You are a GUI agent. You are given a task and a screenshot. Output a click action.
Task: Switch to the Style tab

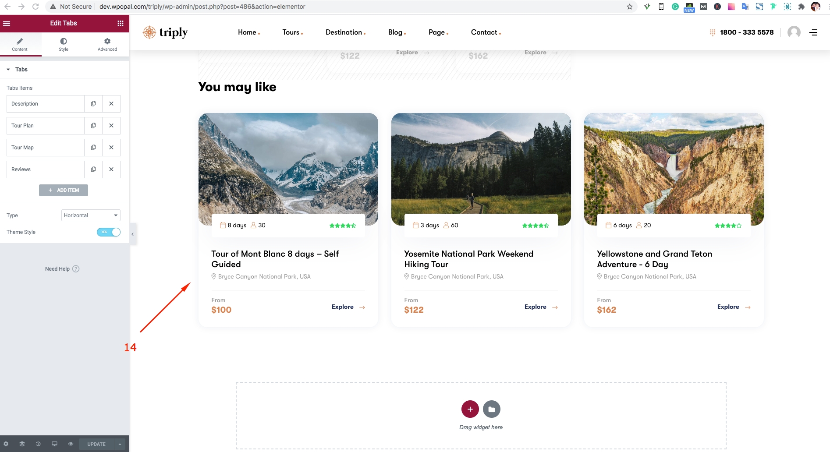[64, 44]
